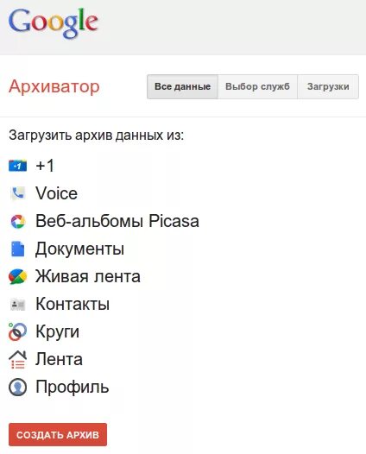Click the Контакты contact card icon
This screenshot has width=366, height=454.
17,305
